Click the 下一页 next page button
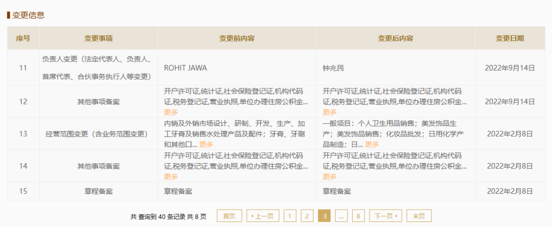The width and height of the screenshot is (552, 227). click(x=385, y=216)
